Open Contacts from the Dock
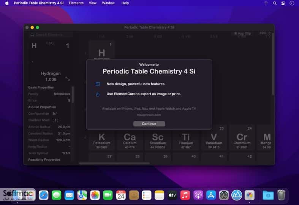 (x=134, y=195)
